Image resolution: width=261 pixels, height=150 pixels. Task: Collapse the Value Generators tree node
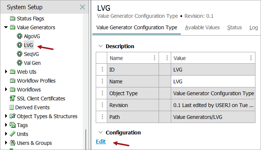coord(6,27)
